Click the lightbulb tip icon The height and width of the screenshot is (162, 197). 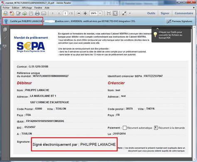[x=155, y=35]
